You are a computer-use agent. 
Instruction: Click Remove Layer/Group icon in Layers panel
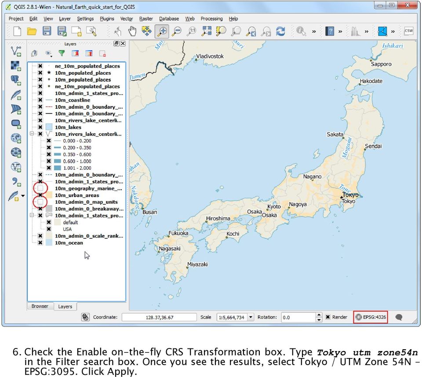(x=102, y=53)
